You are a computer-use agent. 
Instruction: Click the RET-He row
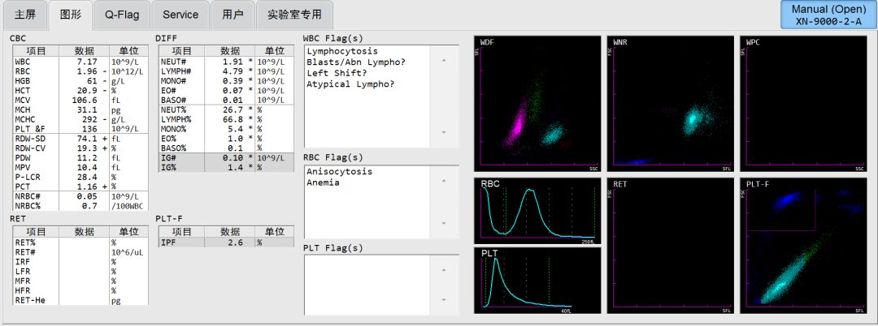coord(81,300)
